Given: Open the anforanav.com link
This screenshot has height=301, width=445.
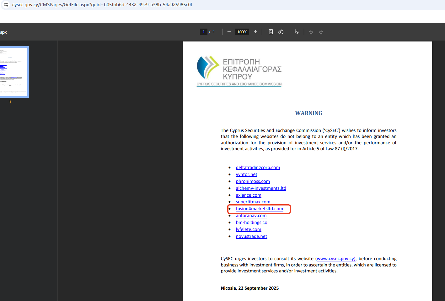Looking at the screenshot, I should 251,216.
